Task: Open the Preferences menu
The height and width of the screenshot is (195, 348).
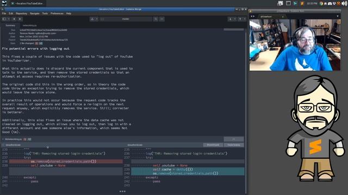Action: tap(57, 14)
